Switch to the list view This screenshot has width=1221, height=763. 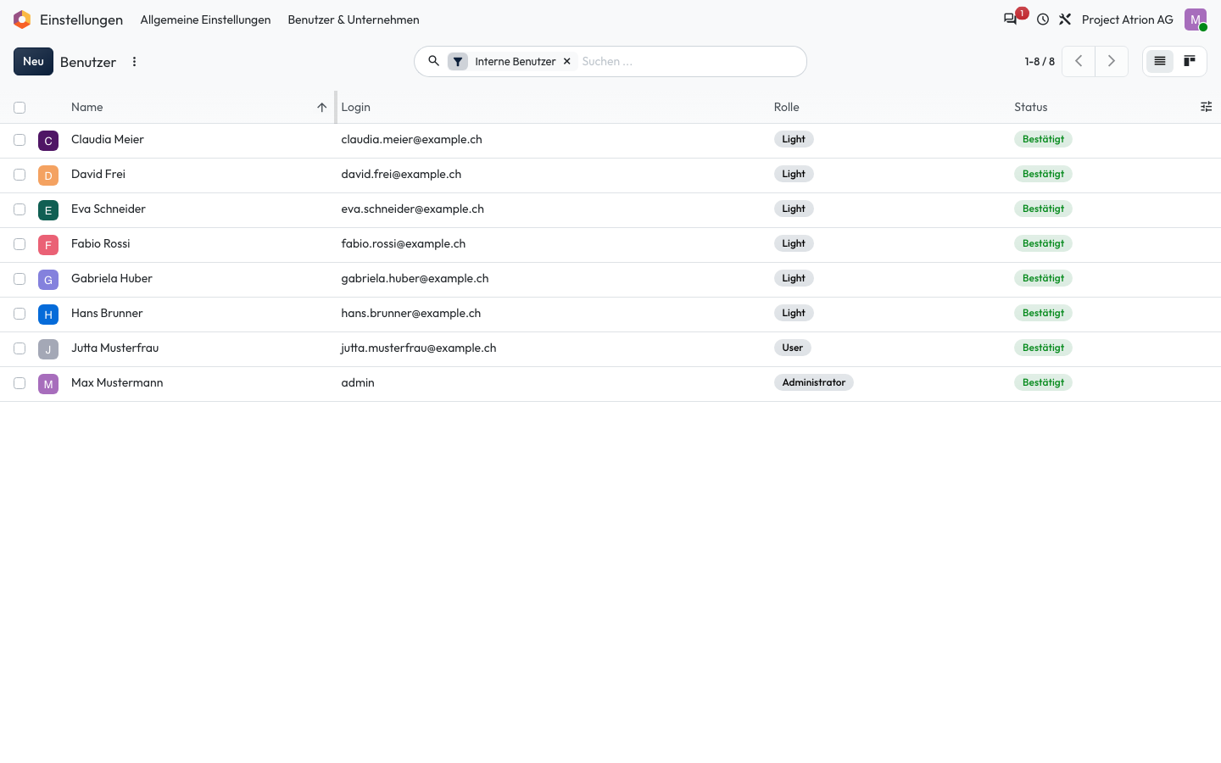1160,61
